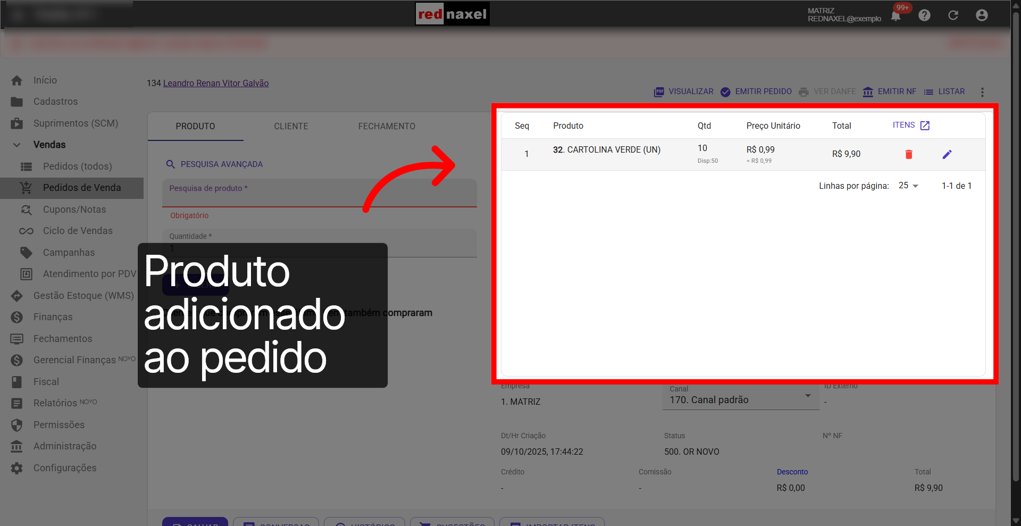
Task: Open the user account profile icon
Action: pos(982,15)
